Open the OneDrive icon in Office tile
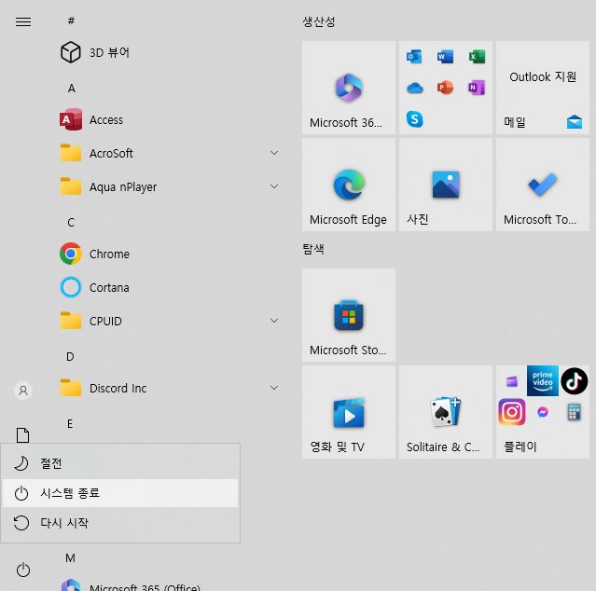Viewport: 596px width, 591px height. 414,89
